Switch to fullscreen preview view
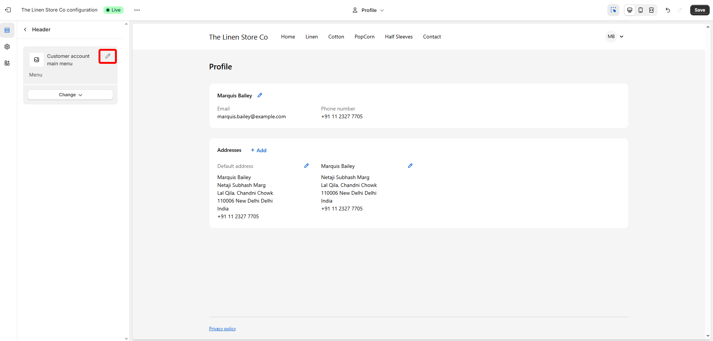Viewport: 713px width, 341px height. pos(651,10)
